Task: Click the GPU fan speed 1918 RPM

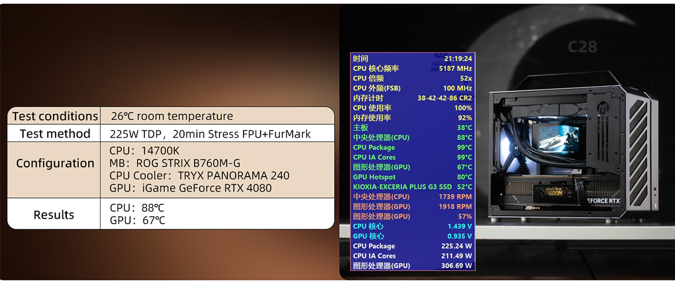Action: [456, 206]
